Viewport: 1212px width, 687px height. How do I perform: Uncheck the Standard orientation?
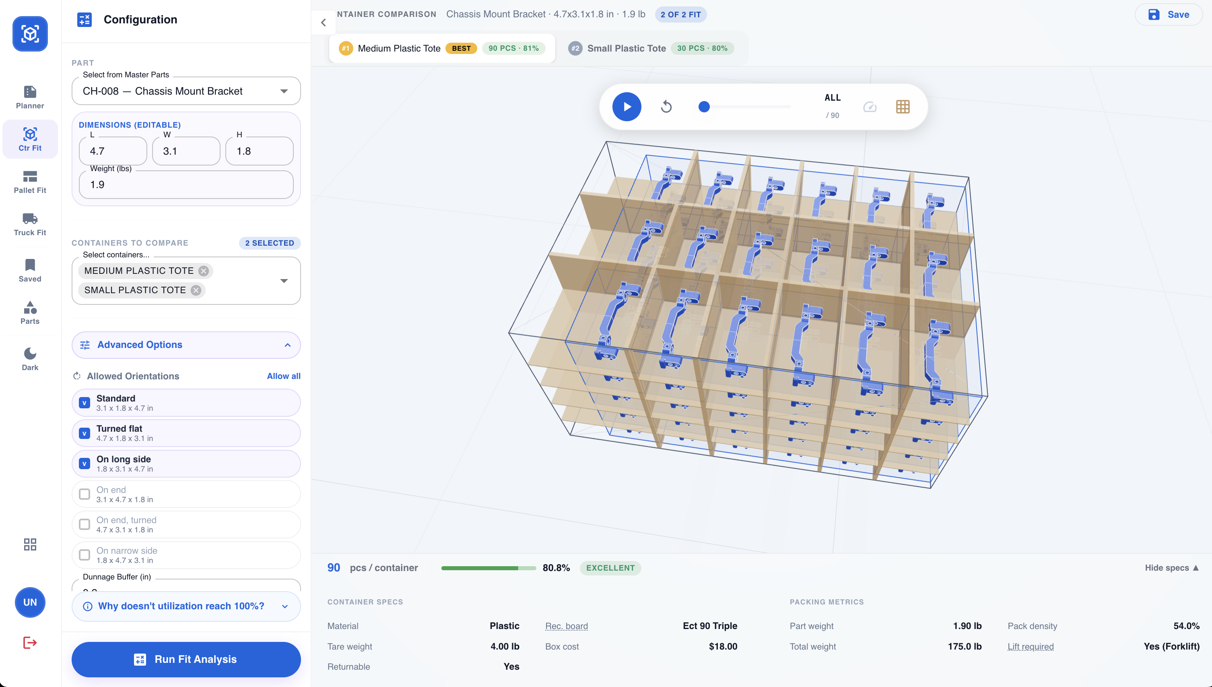[x=85, y=403]
